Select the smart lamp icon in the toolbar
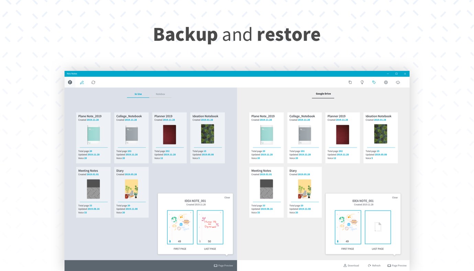474x271 pixels. pos(361,82)
